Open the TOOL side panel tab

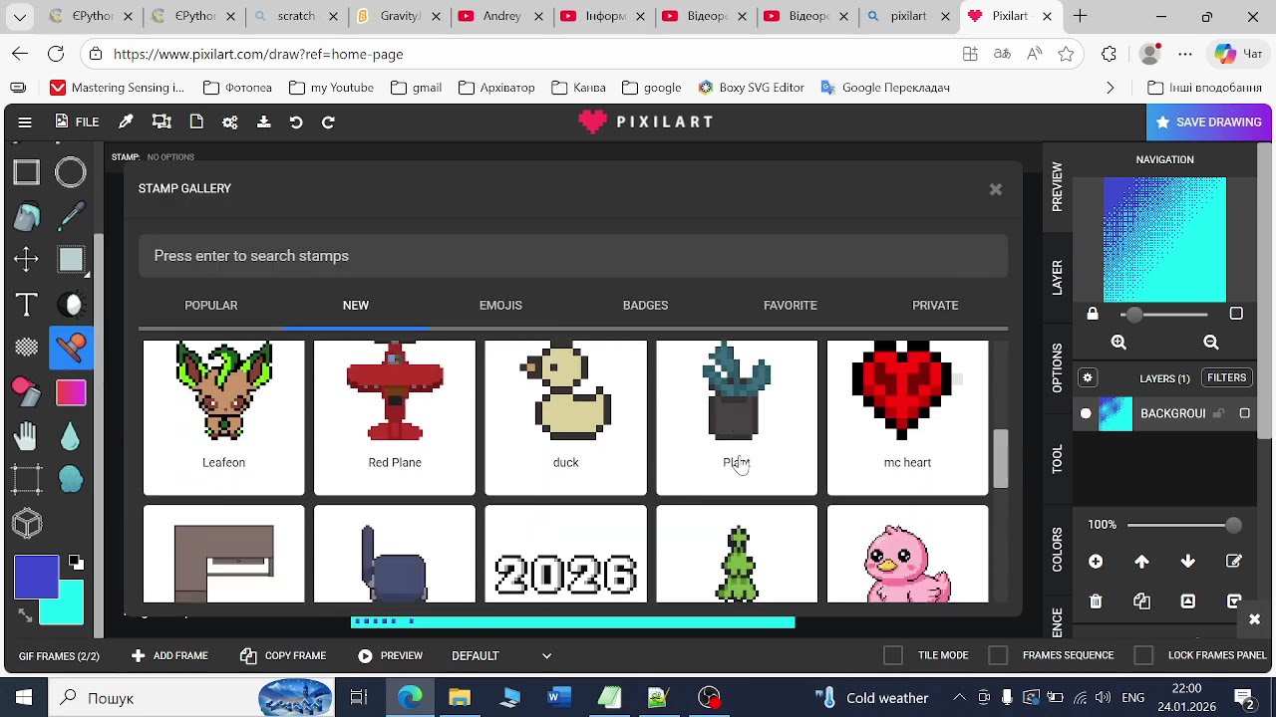(1057, 458)
